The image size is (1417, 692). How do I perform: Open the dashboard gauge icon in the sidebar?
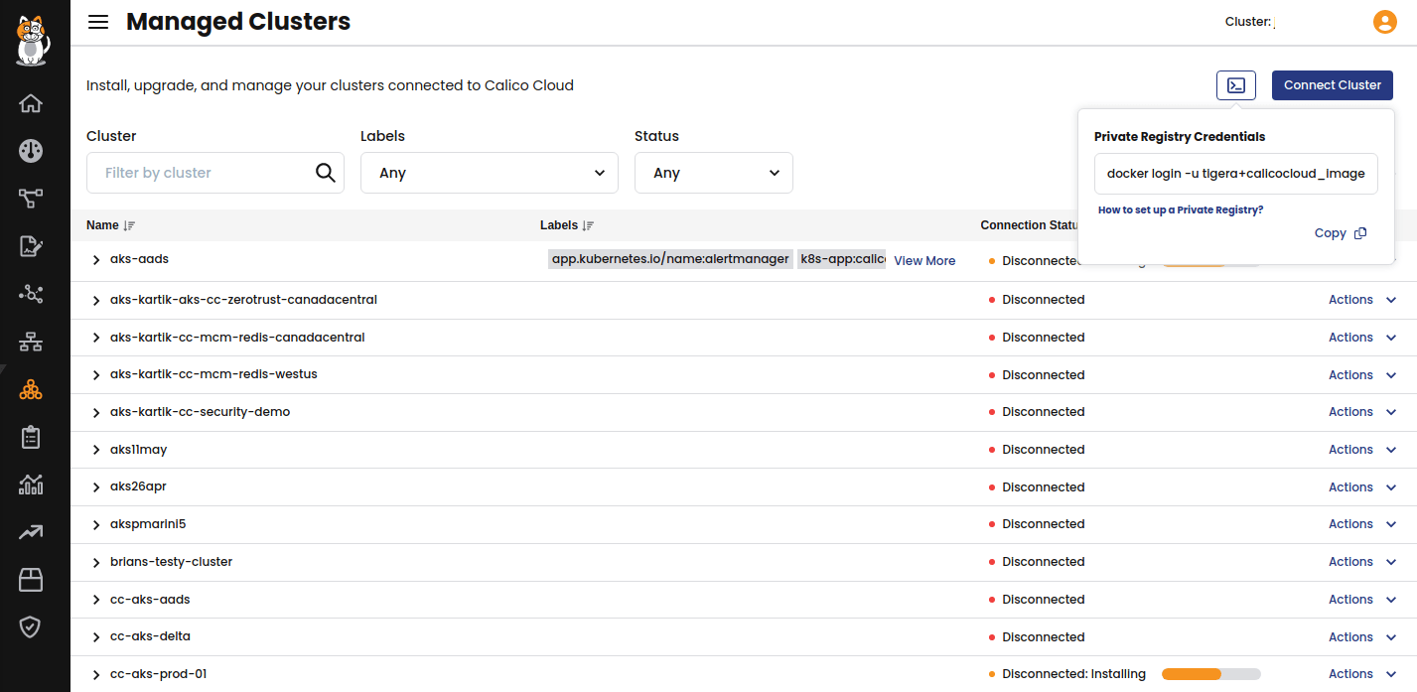pos(31,151)
